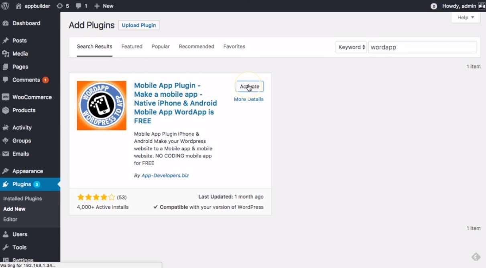The image size is (486, 268).
Task: Click Howdy, admin account link
Action: (x=459, y=6)
